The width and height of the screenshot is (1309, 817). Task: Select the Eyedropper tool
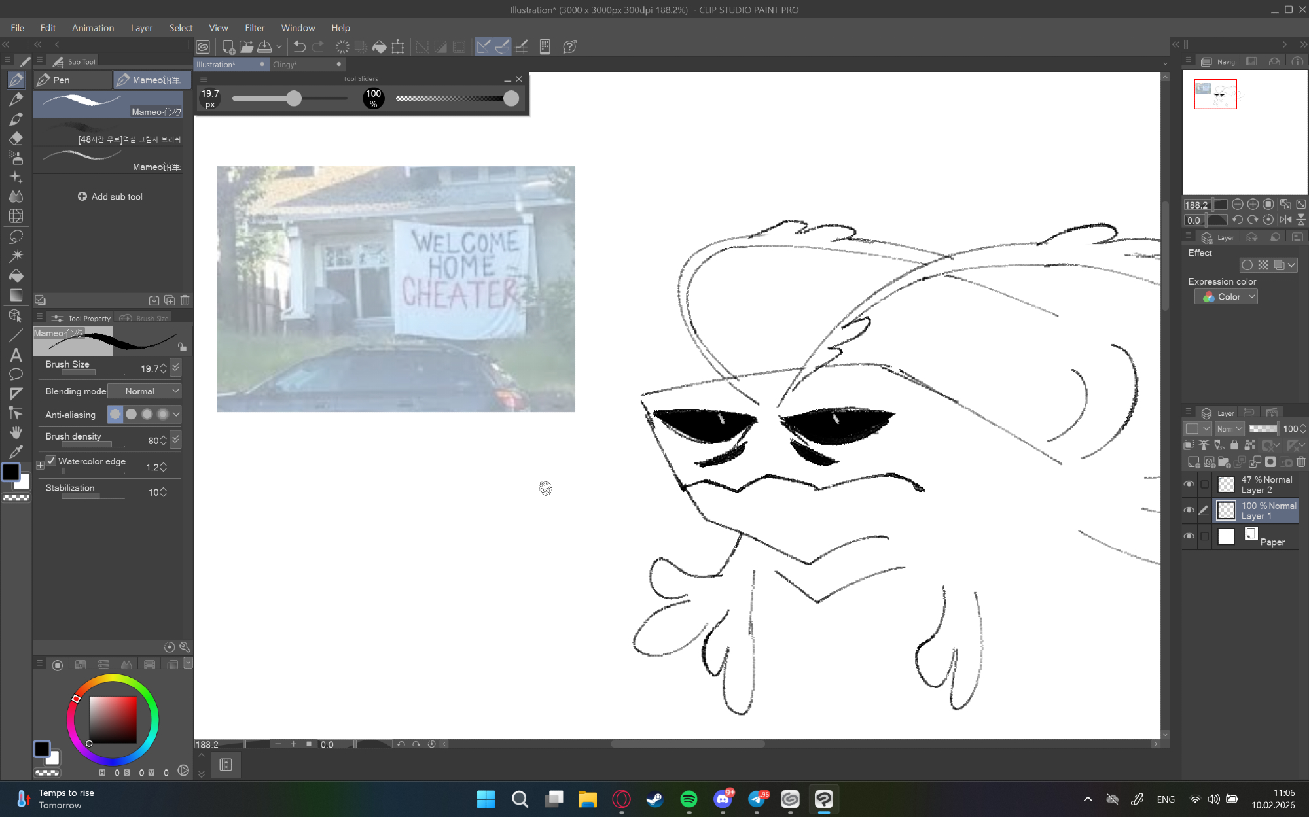click(x=16, y=452)
